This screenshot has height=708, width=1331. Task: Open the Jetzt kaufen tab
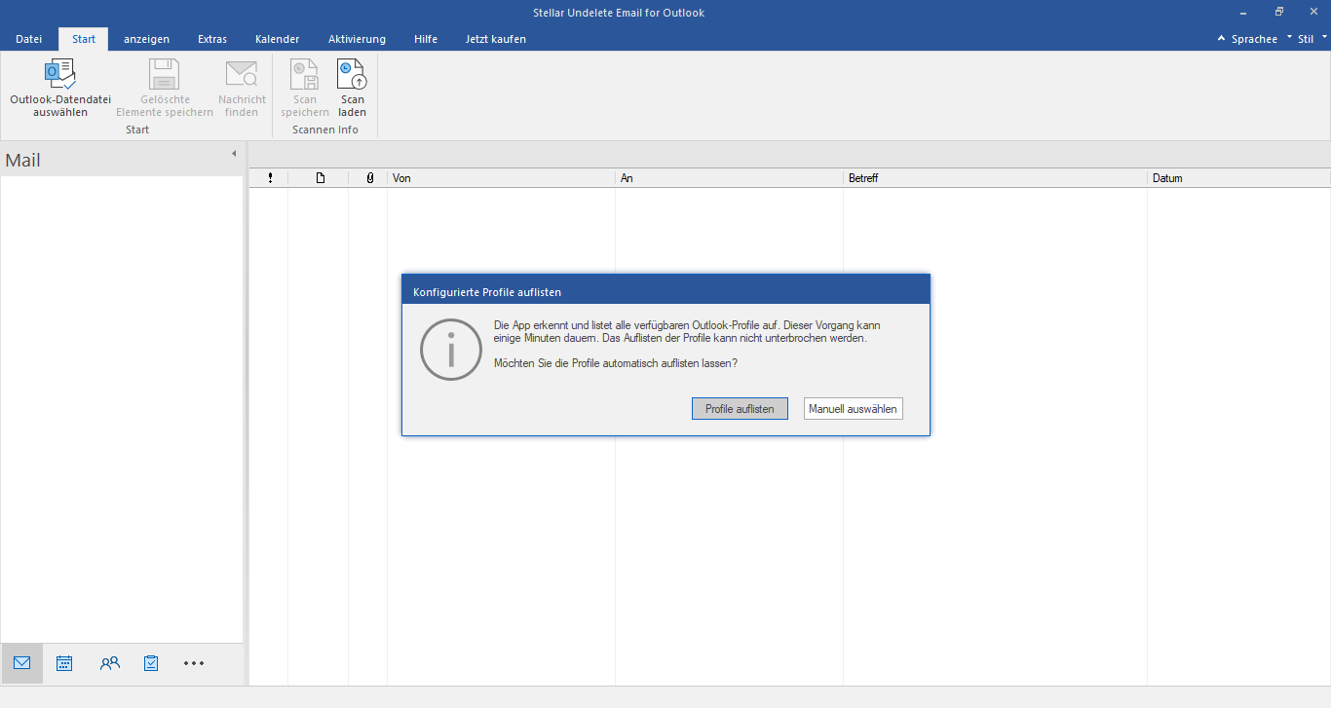496,39
